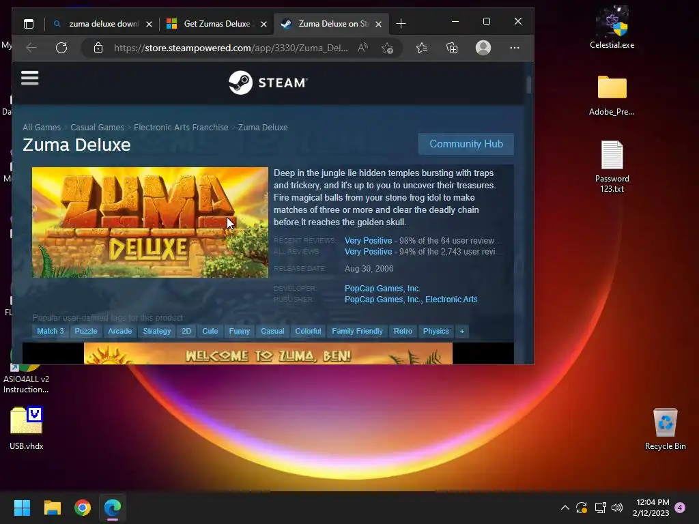The image size is (699, 524).
Task: Follow the All Games breadcrumb link
Action: tap(42, 128)
